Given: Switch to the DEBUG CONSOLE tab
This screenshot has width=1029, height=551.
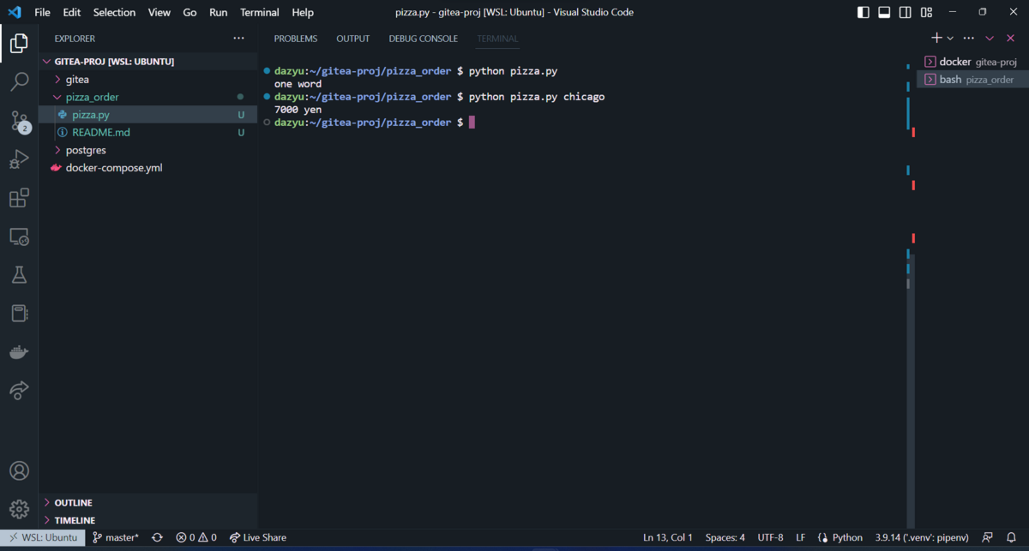Looking at the screenshot, I should point(424,39).
